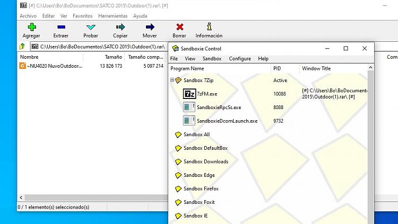Click the Extraer blue minus icon
This screenshot has width=398, height=224.
(x=61, y=27)
